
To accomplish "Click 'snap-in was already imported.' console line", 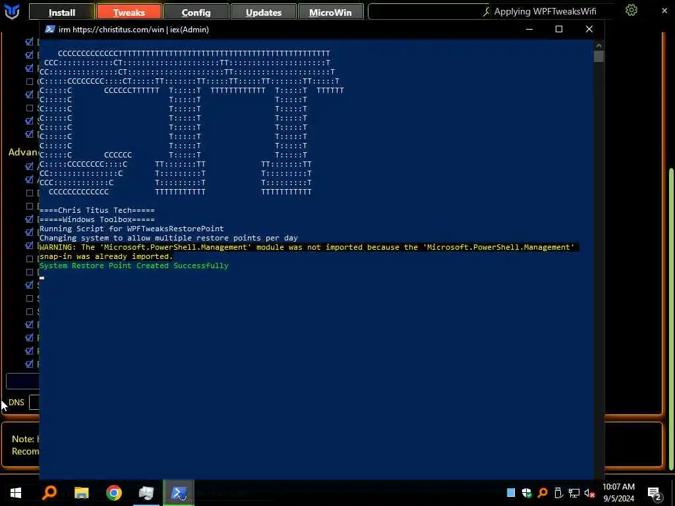I will point(106,256).
